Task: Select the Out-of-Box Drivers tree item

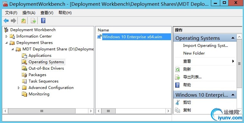Action: click(x=46, y=68)
